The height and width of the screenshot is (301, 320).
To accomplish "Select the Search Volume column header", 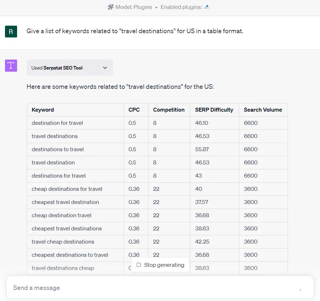I will tap(263, 110).
